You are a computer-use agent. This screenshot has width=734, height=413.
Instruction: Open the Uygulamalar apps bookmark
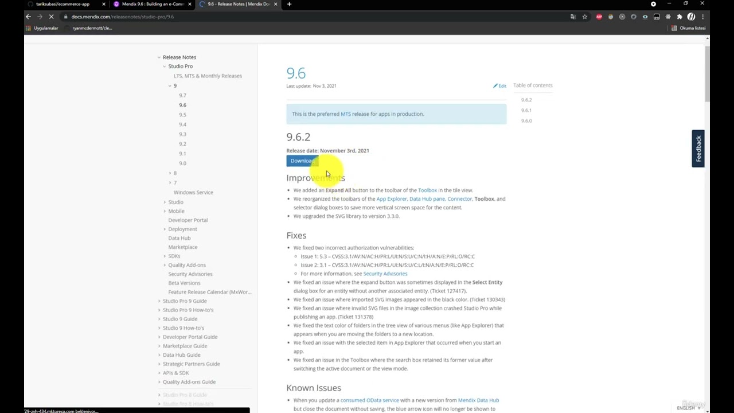pyautogui.click(x=42, y=28)
